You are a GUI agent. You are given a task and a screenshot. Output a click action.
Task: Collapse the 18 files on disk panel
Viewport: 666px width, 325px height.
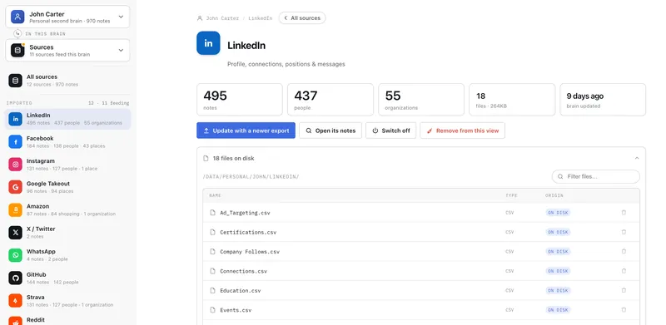point(637,158)
